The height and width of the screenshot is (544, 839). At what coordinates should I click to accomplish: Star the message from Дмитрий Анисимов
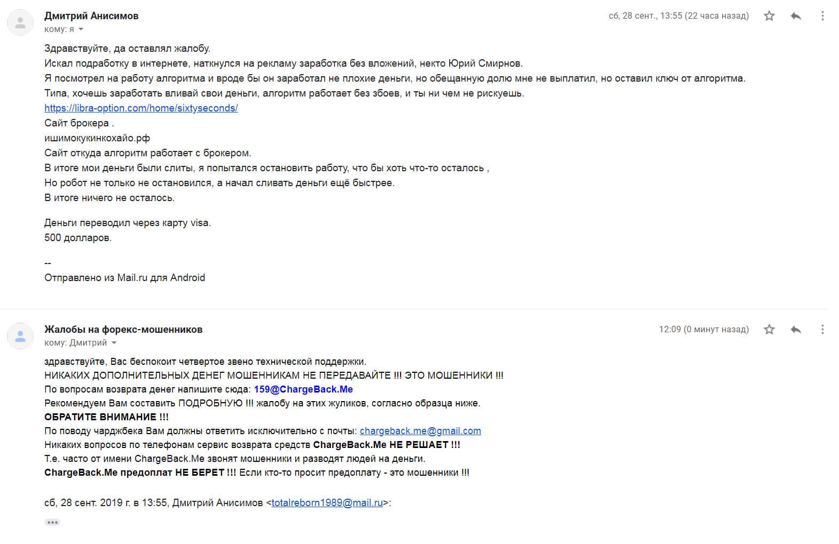[x=769, y=16]
